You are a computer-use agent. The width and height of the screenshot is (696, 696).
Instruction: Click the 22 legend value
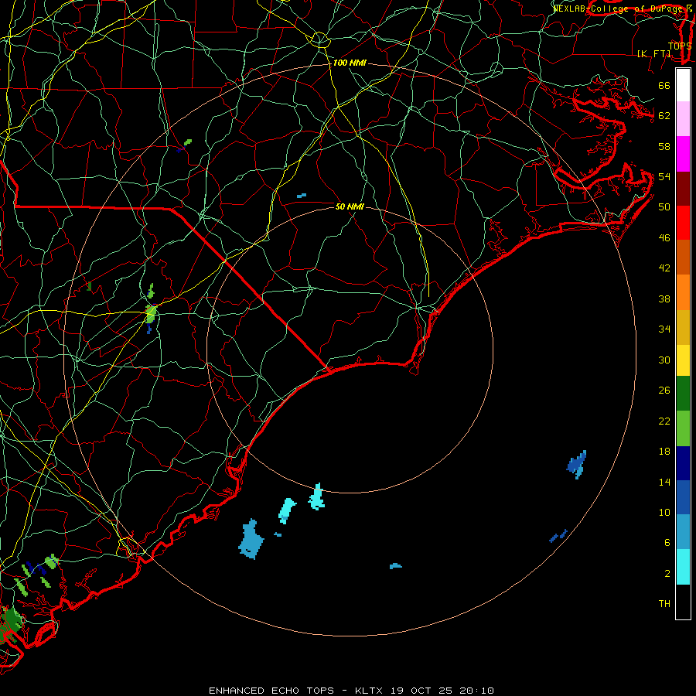coord(664,421)
